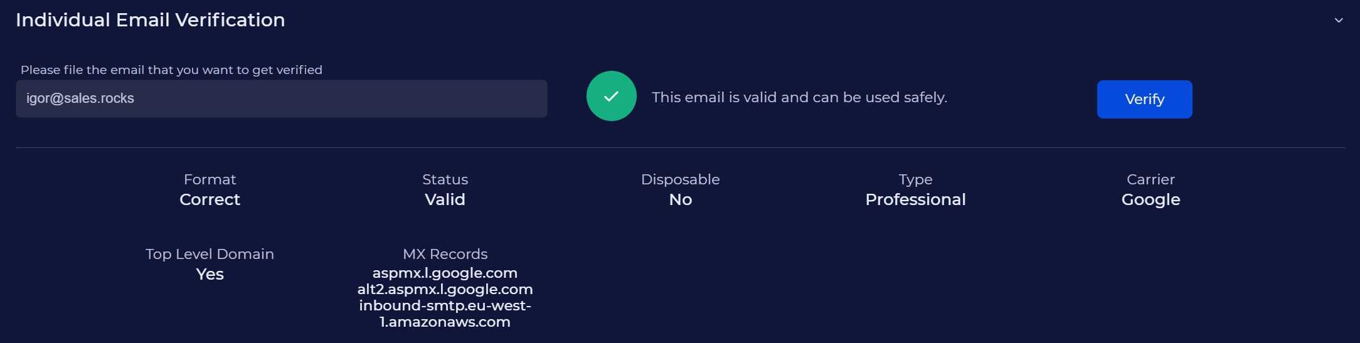
Task: Select the Disposable value No
Action: pos(680,199)
